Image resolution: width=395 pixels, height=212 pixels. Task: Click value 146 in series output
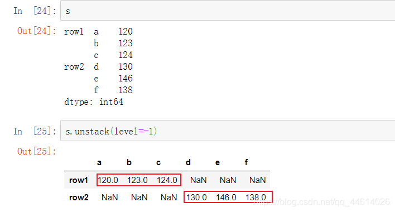(126, 78)
